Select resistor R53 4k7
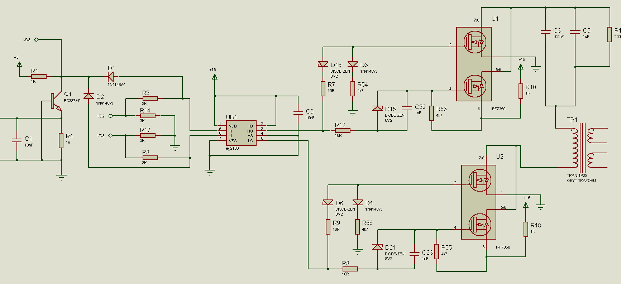The image size is (621, 284). (x=432, y=113)
